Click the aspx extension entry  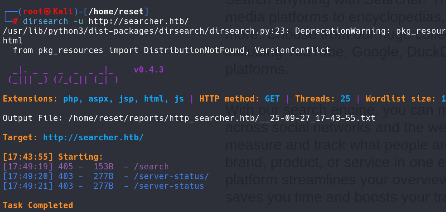click(x=99, y=99)
